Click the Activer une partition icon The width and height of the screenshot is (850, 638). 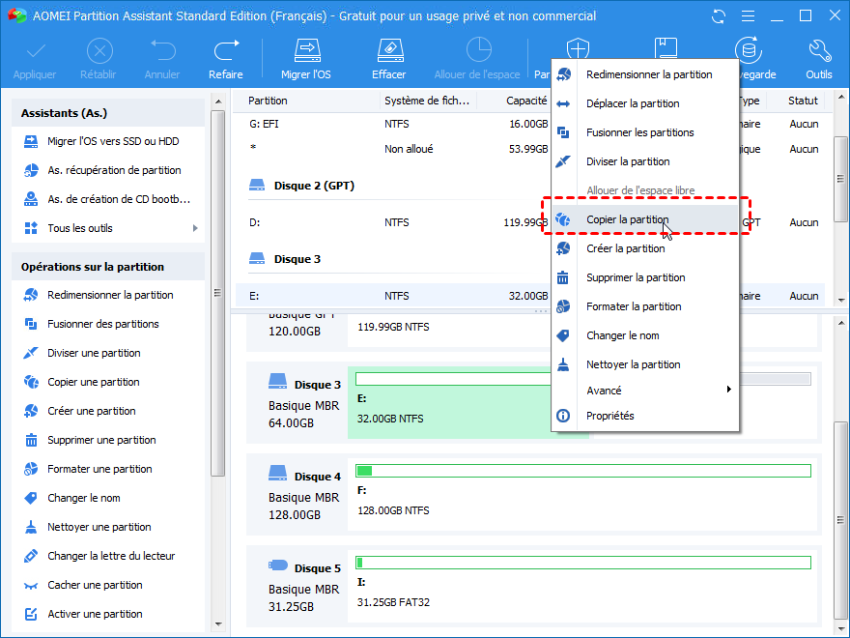(x=31, y=614)
